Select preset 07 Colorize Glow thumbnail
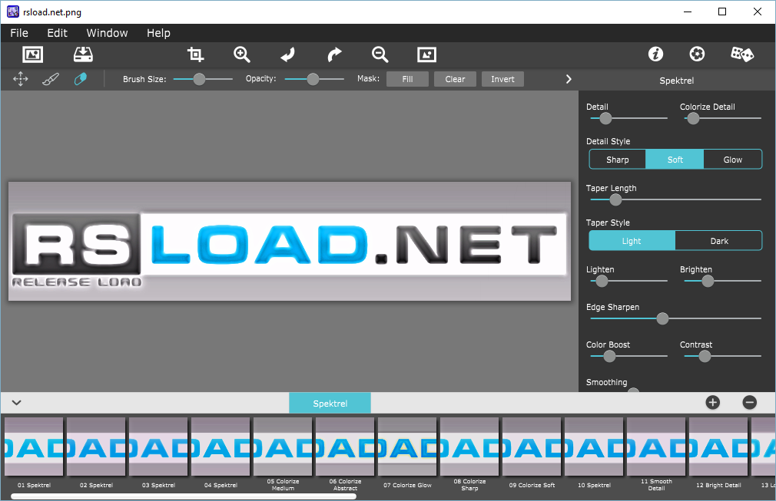776x501 pixels. 407,447
